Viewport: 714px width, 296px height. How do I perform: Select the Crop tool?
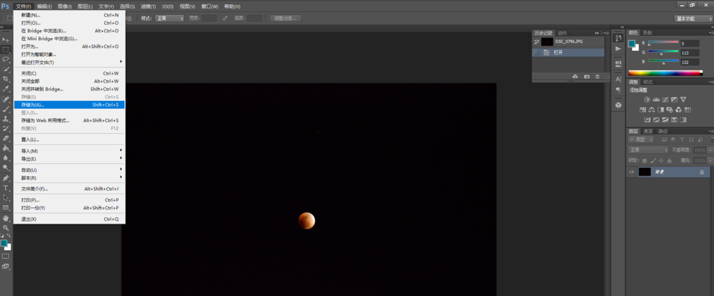tap(6, 79)
